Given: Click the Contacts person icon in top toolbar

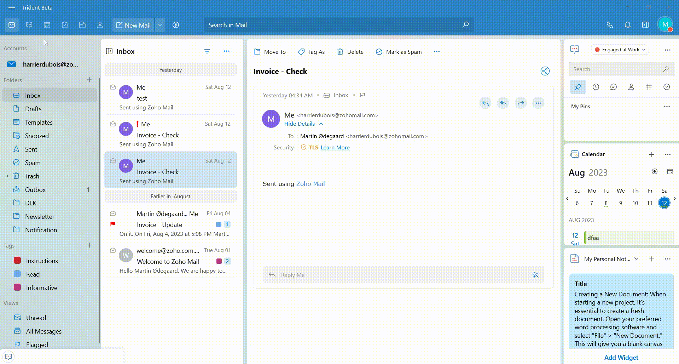Looking at the screenshot, I should [x=100, y=25].
